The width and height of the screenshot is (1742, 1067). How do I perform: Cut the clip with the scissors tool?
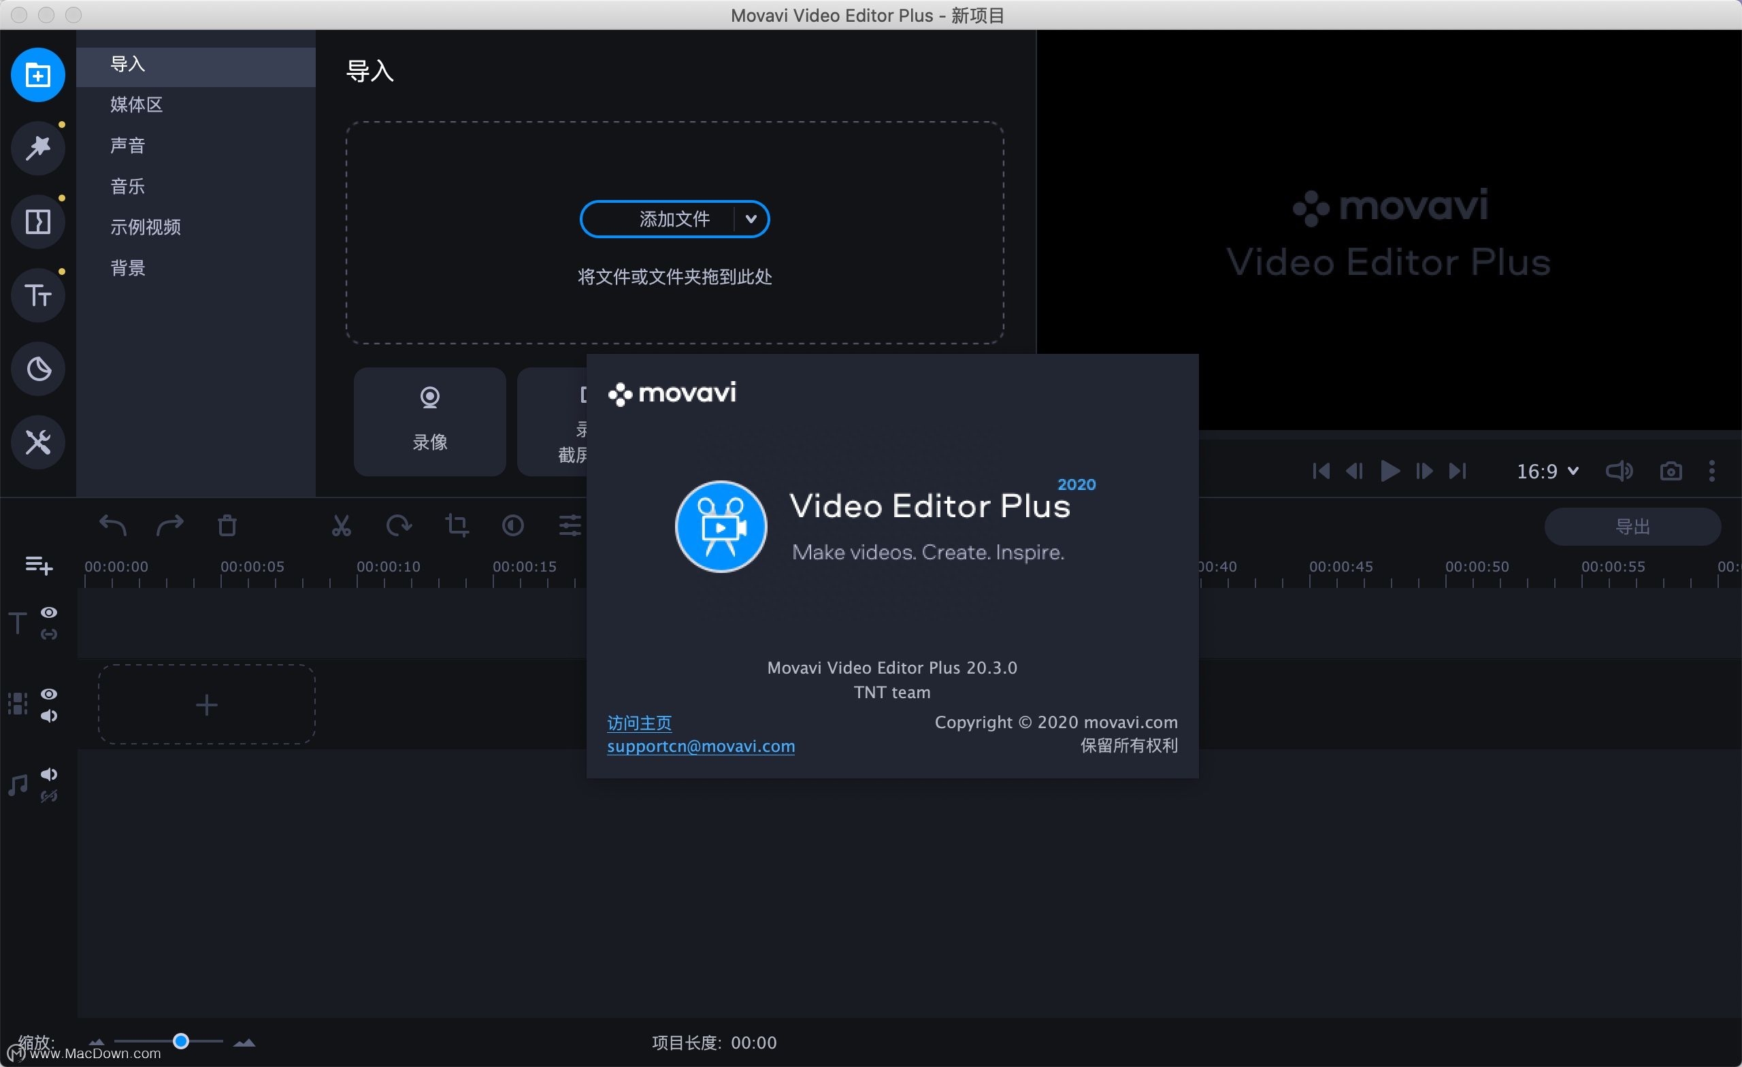click(x=342, y=525)
